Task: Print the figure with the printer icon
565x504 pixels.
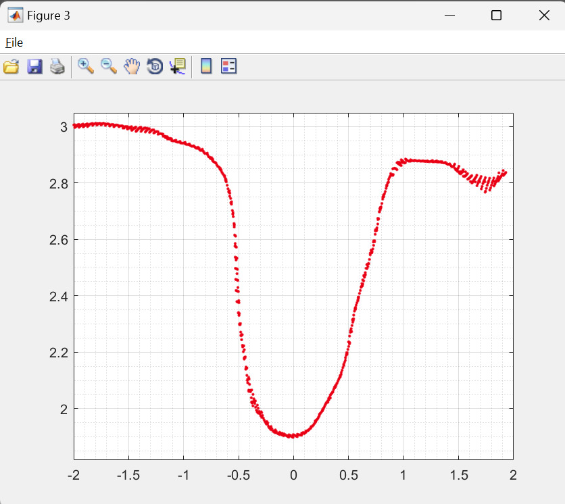Action: pyautogui.click(x=57, y=66)
